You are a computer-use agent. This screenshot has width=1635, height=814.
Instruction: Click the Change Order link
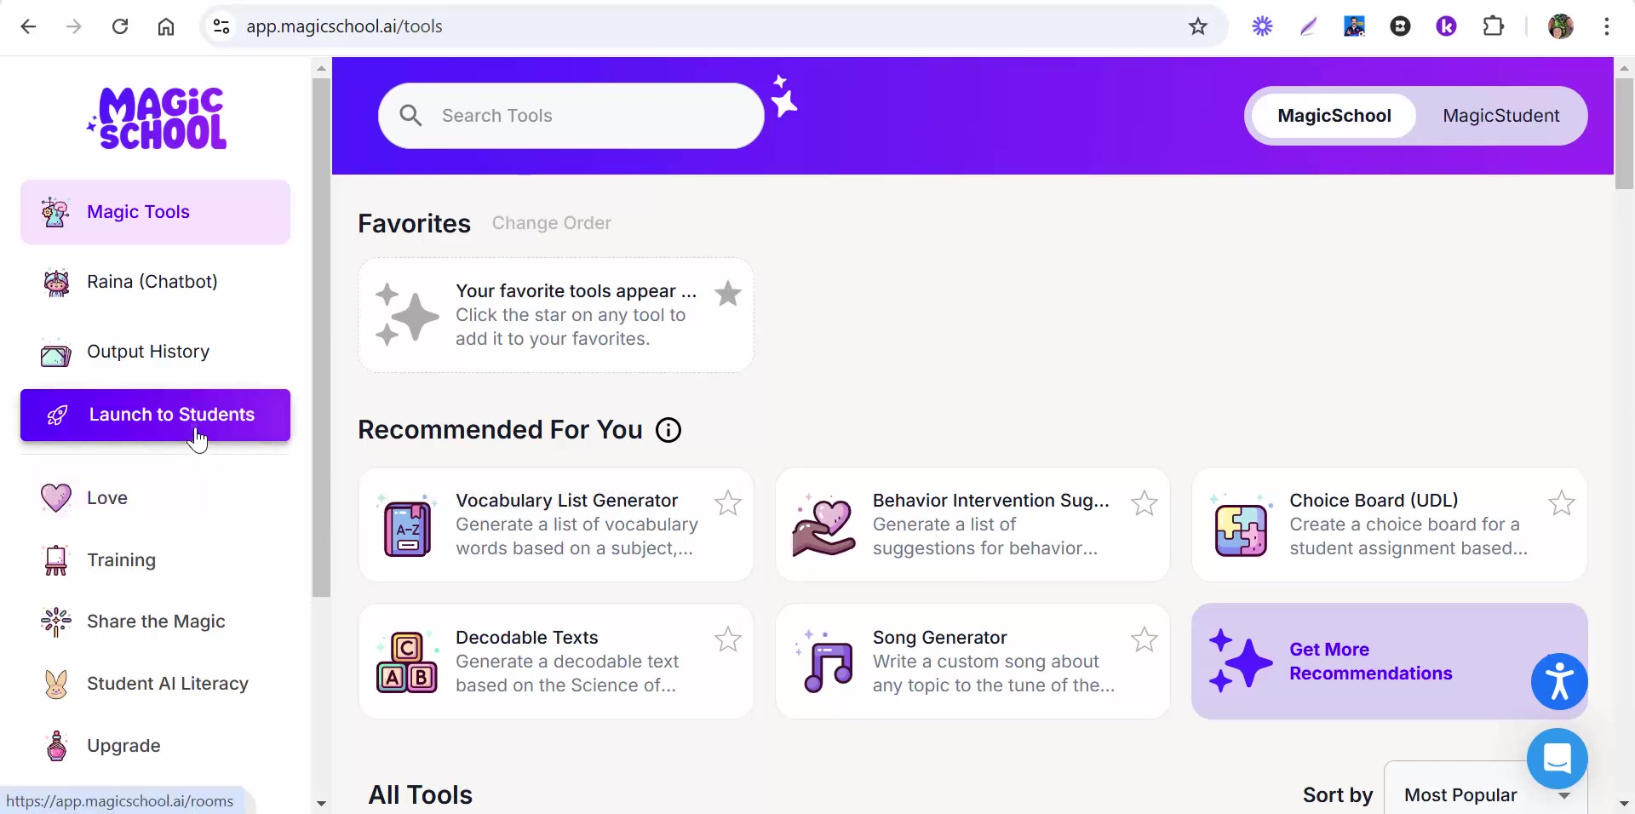pyautogui.click(x=552, y=223)
